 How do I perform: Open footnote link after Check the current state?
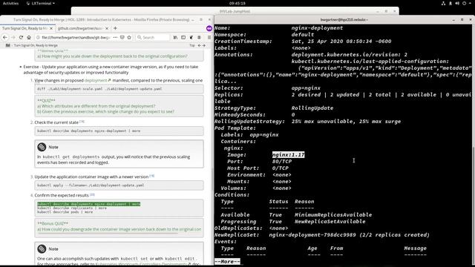[x=82, y=122]
